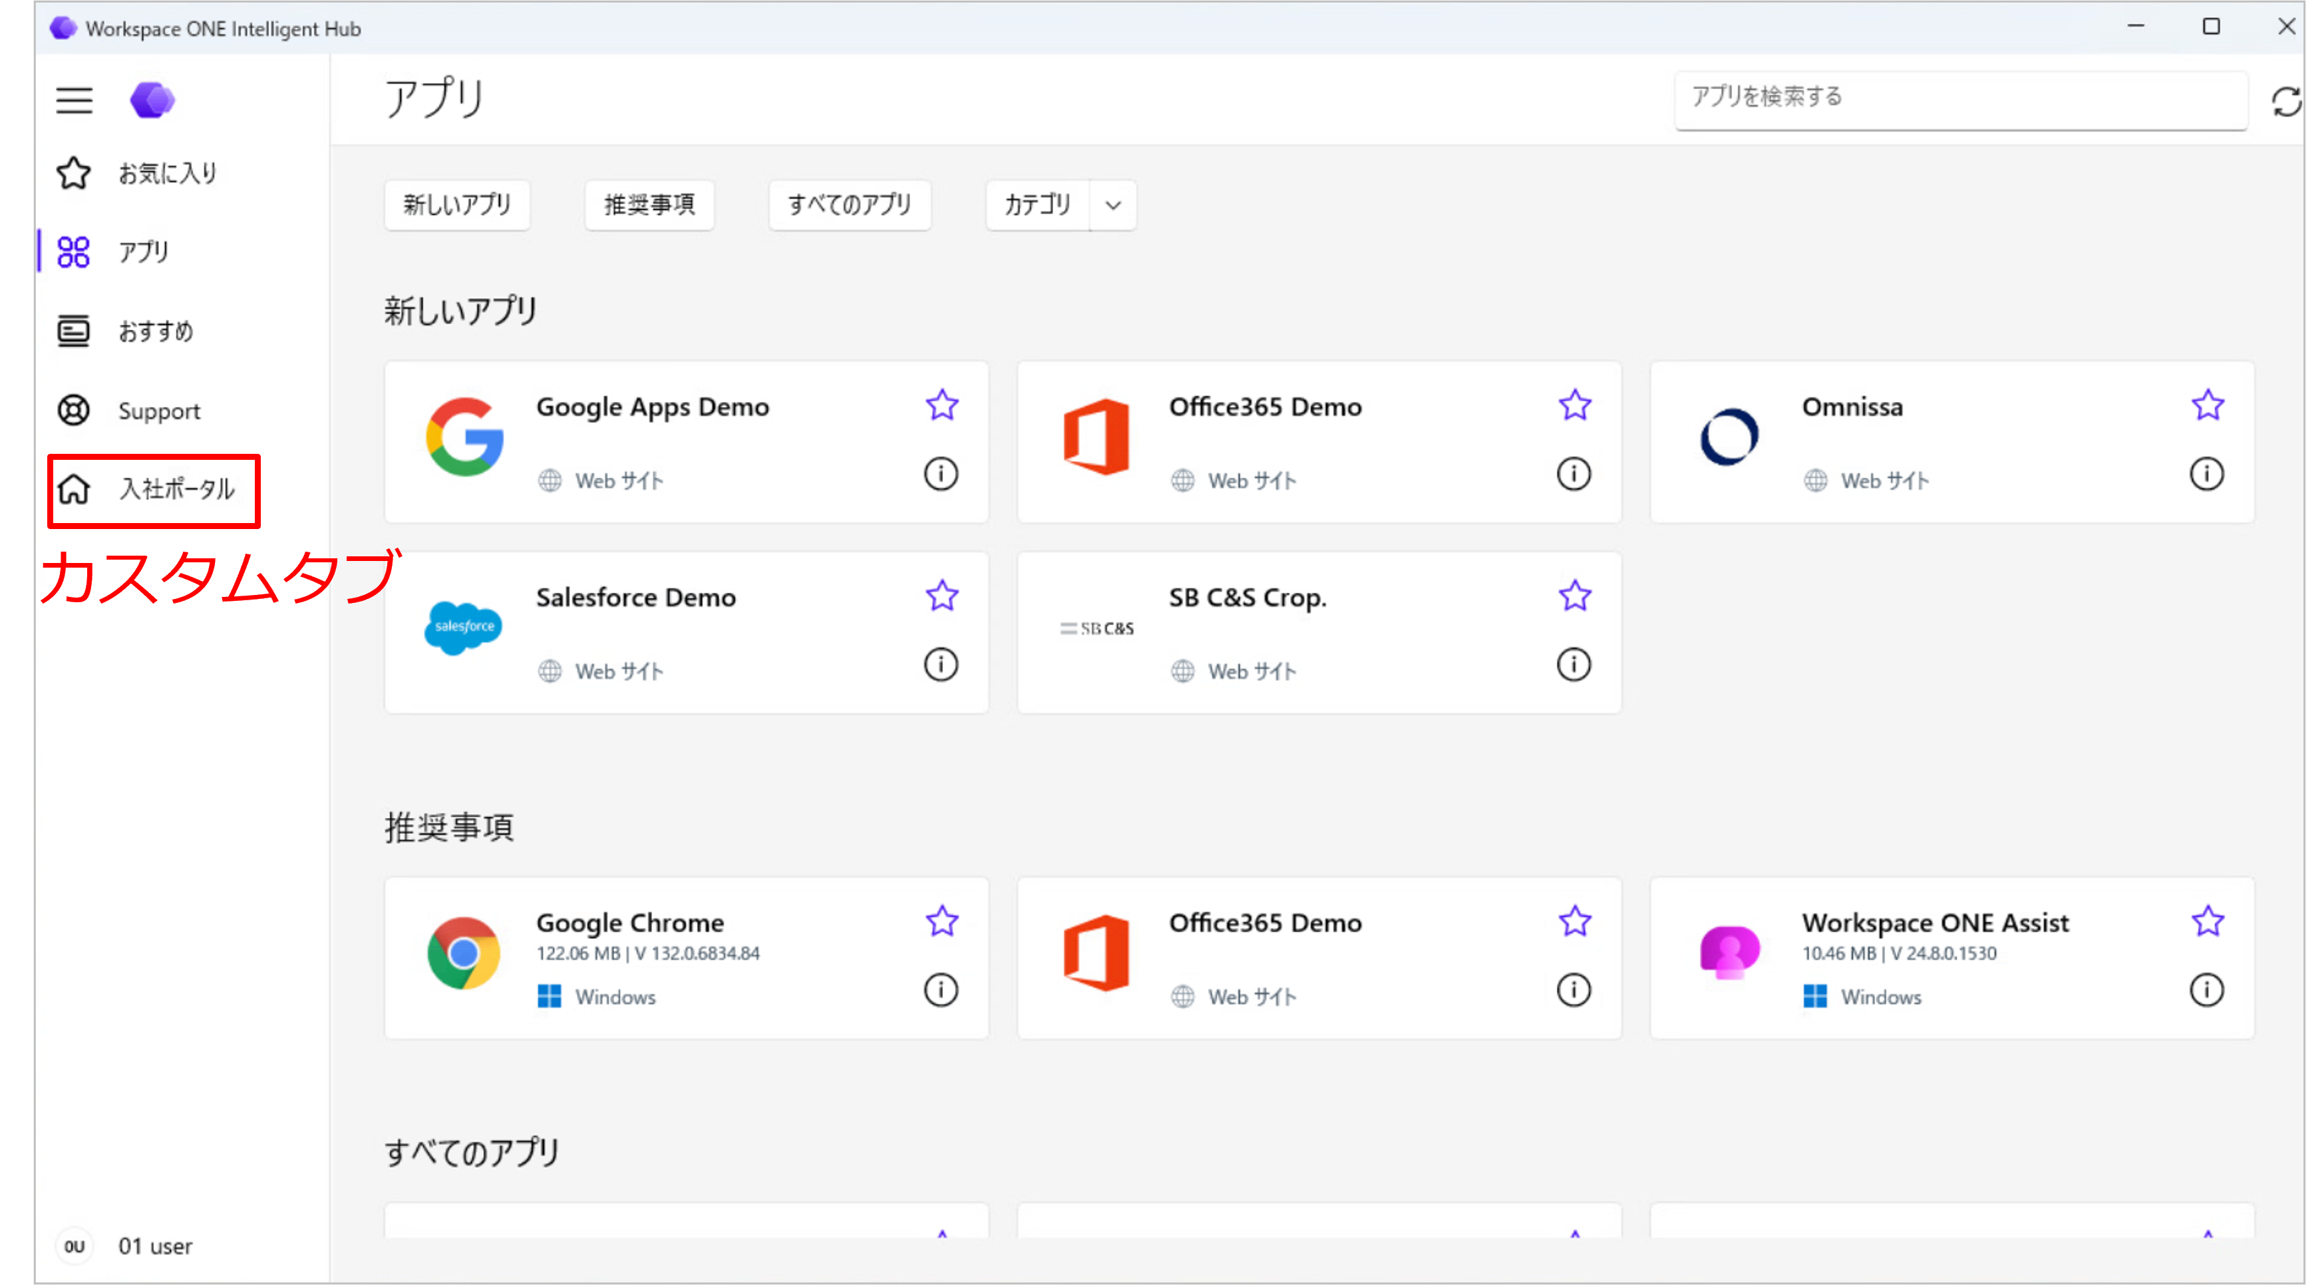Click Salesforce Demo app title
Viewport: 2306px width, 1285px height.
pyautogui.click(x=635, y=598)
